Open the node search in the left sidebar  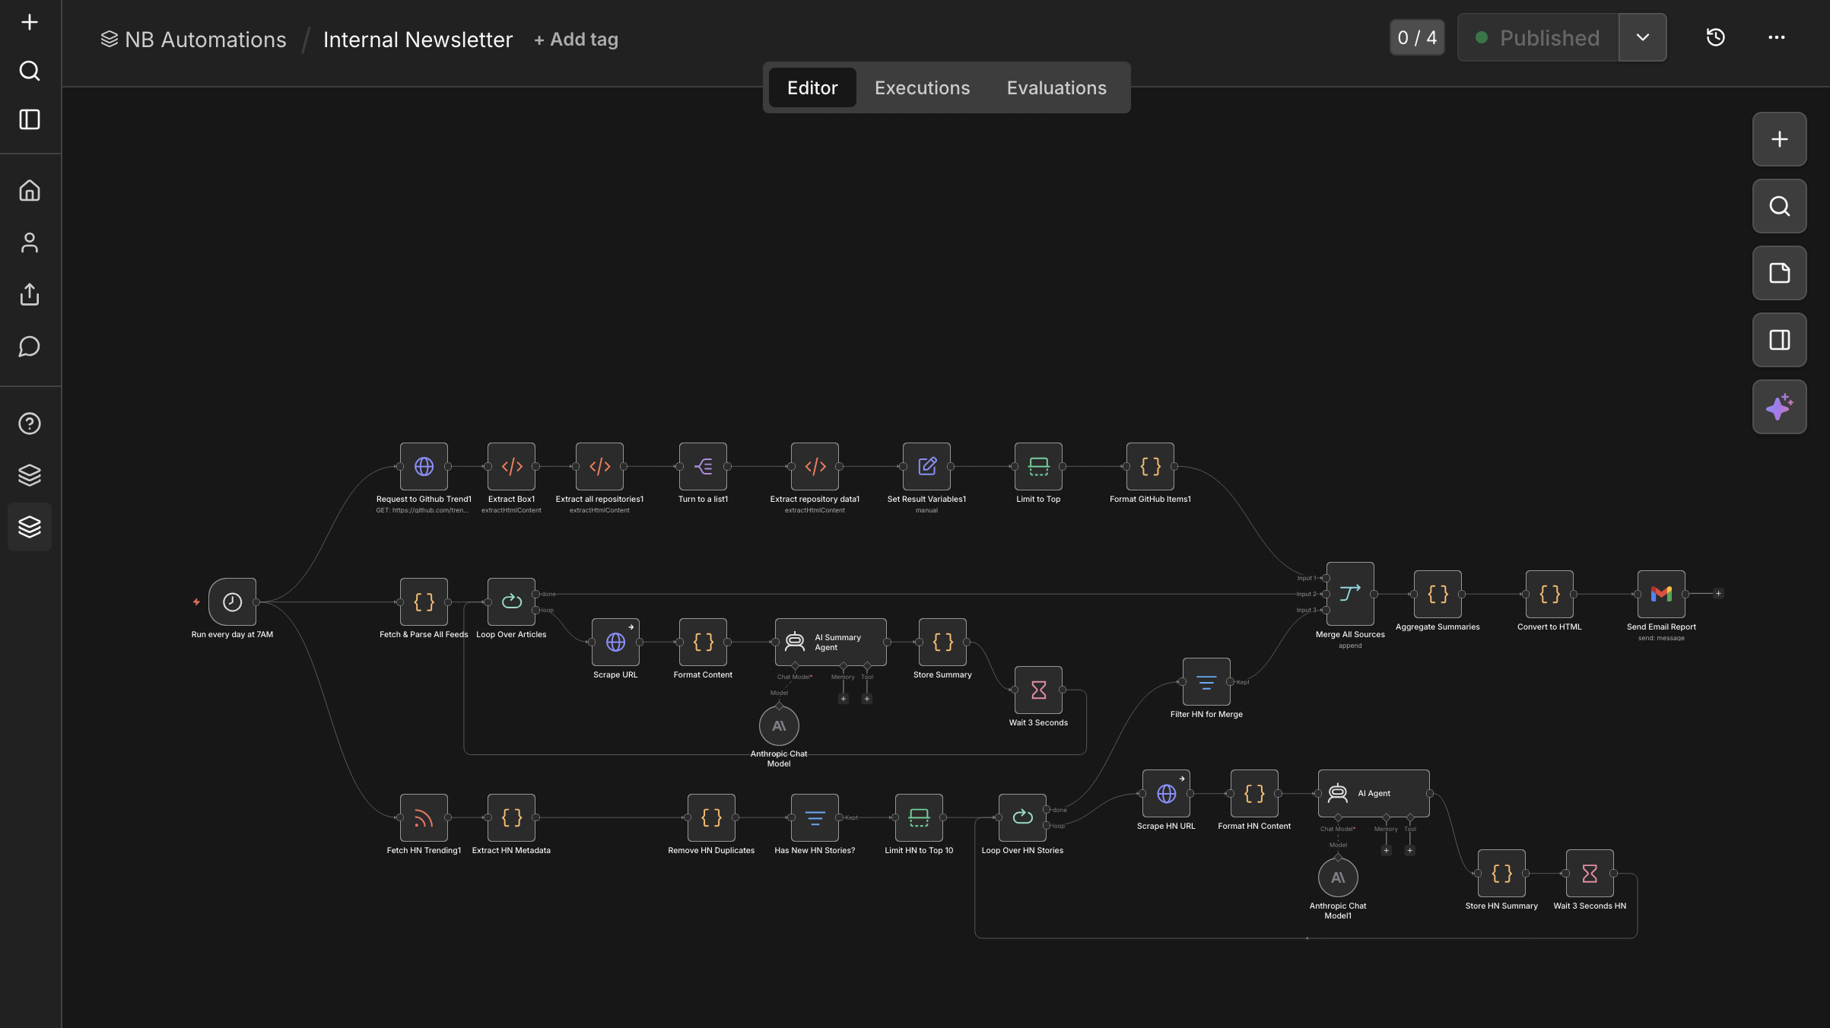point(29,70)
